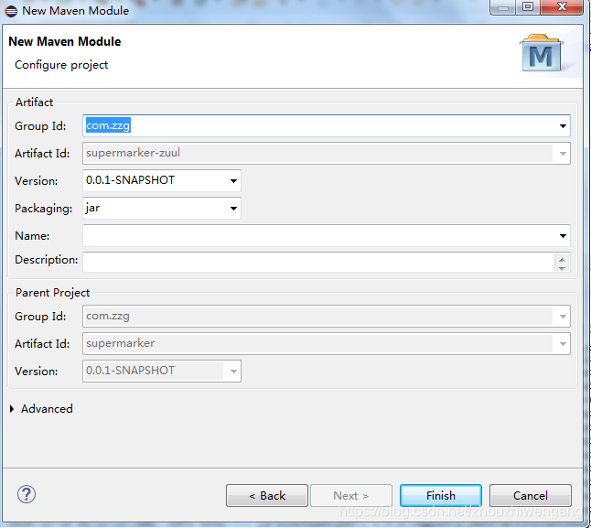Click the Configure project subtitle text
This screenshot has width=591, height=528.
[61, 65]
